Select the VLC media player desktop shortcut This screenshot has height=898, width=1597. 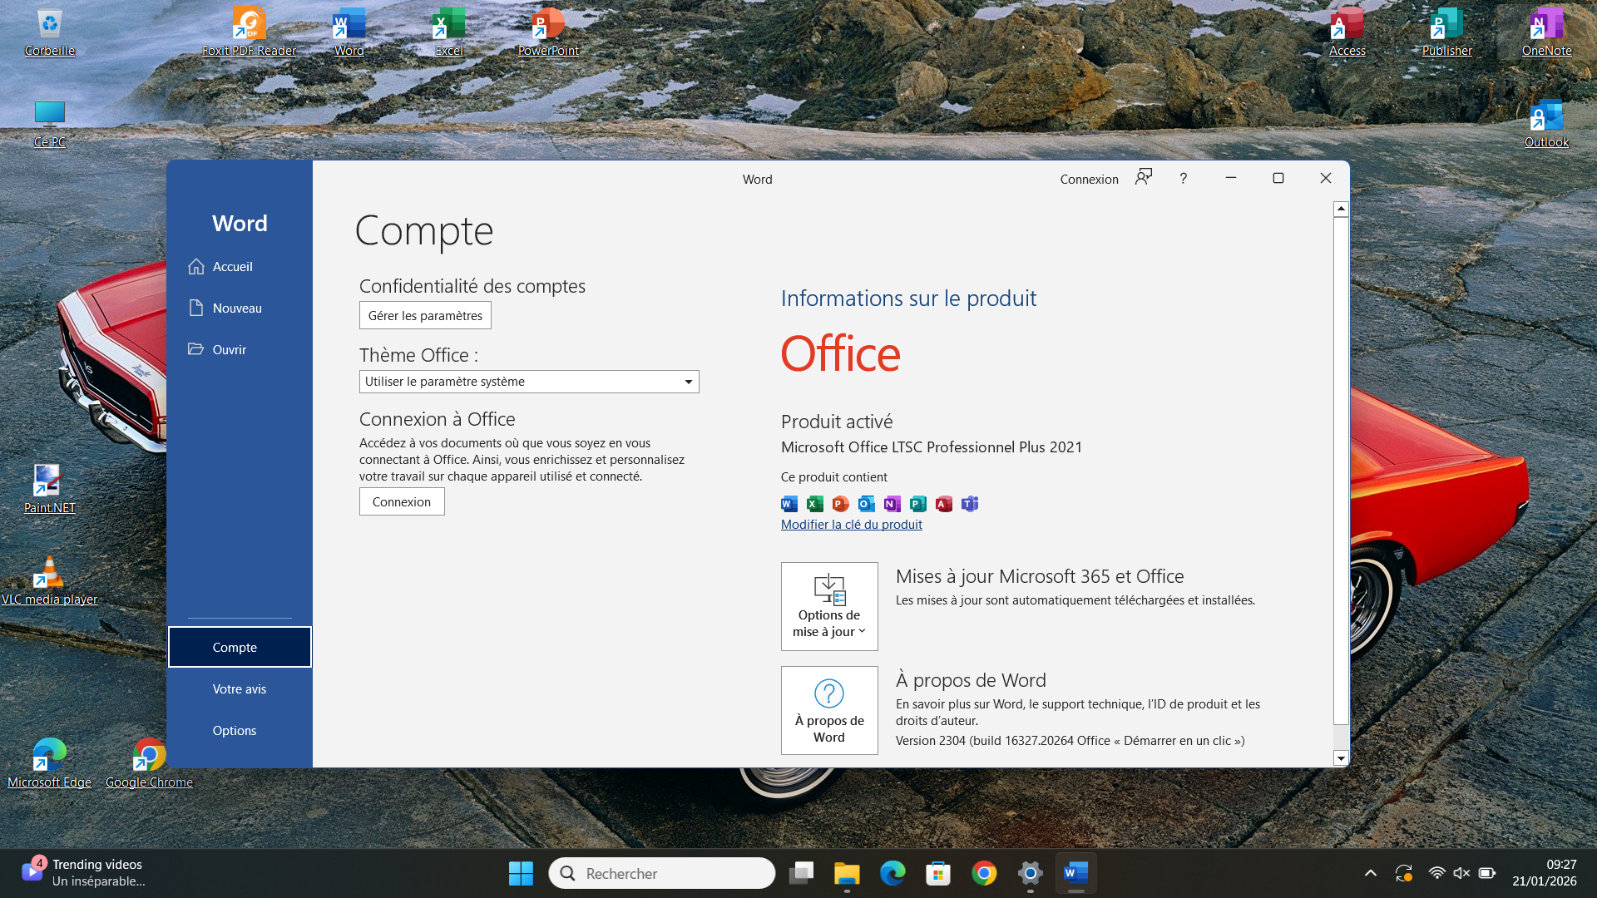49,582
